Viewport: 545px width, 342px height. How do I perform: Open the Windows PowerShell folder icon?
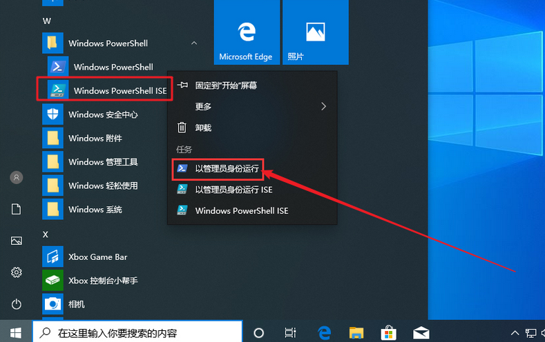click(x=52, y=43)
